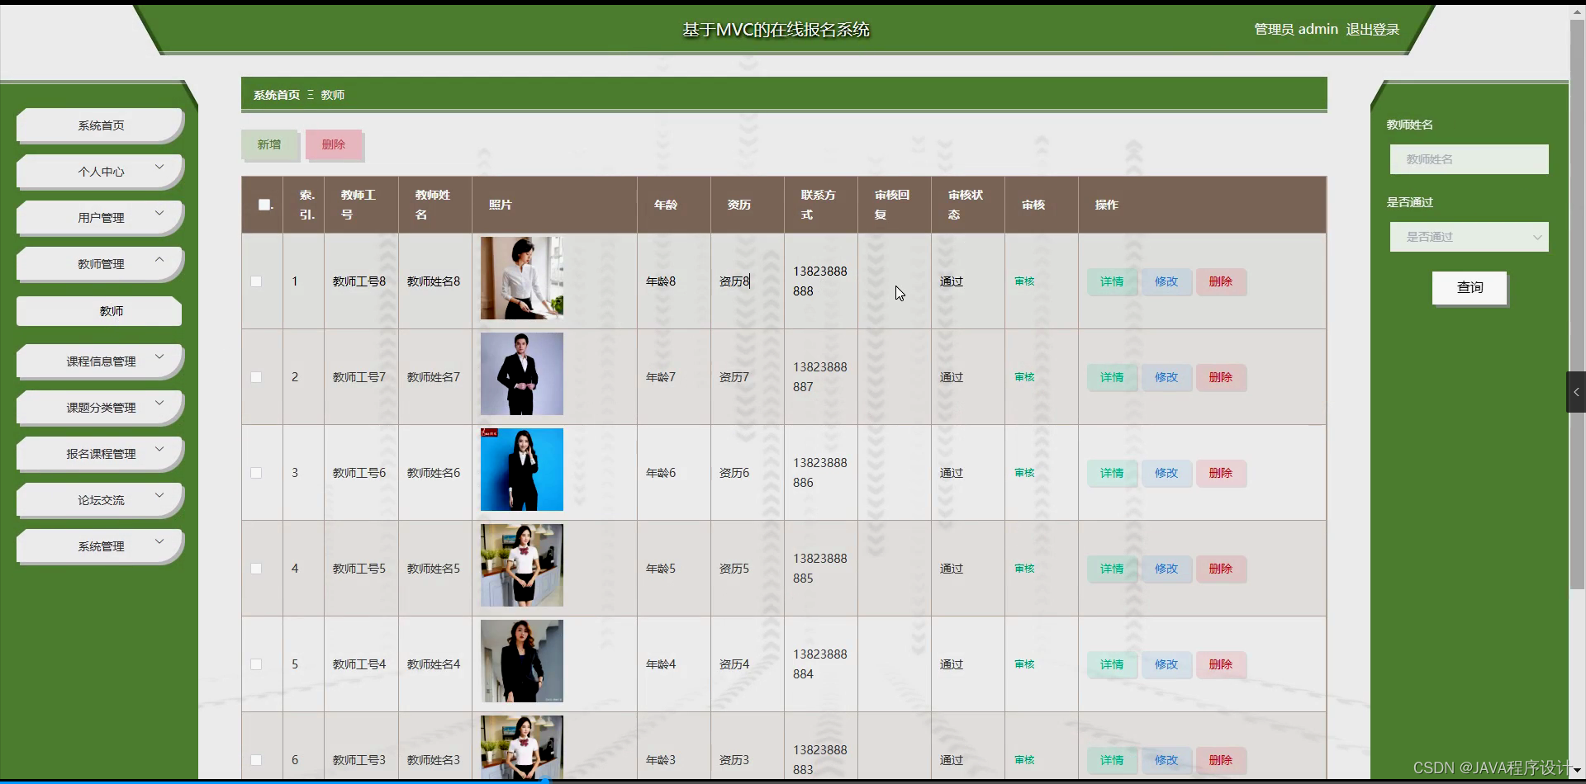Click 修改 for 教师工号4
This screenshot has width=1586, height=784.
1166,664
